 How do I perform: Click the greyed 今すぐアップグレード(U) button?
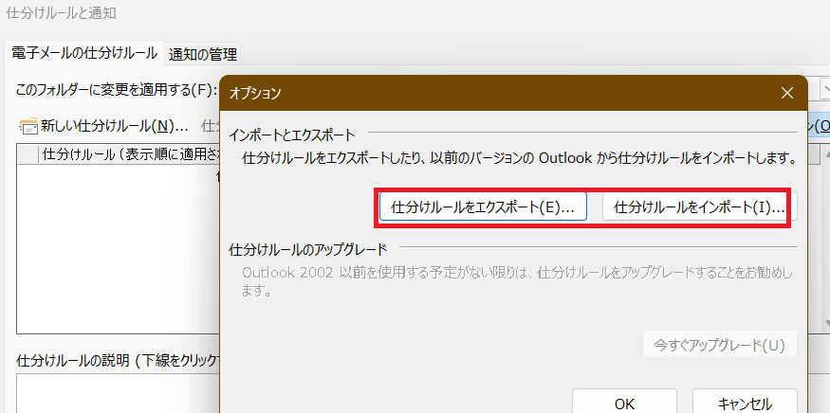pos(719,344)
